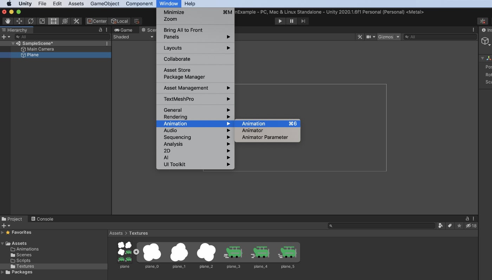The image size is (492, 280).
Task: Toggle the Project panel lock
Action: 467,219
